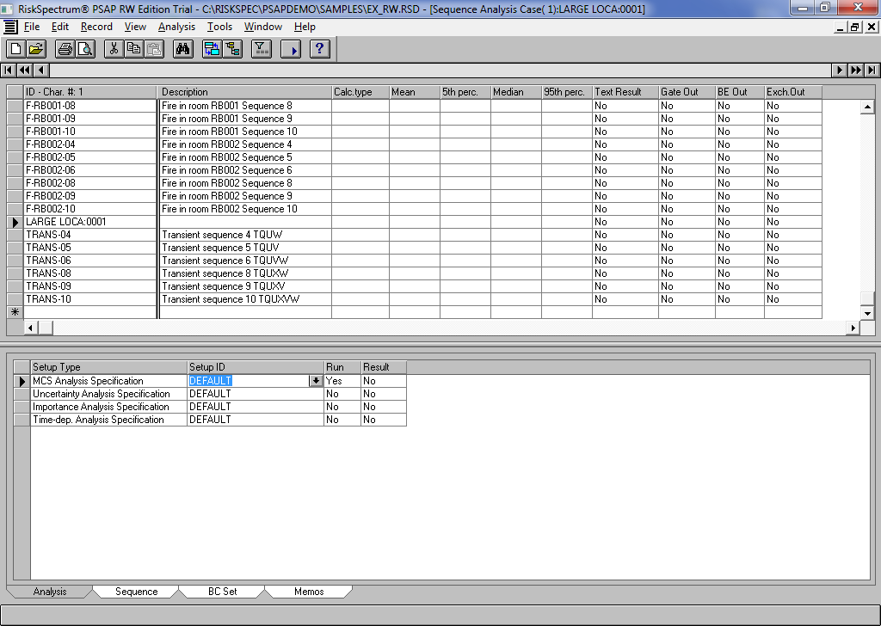Open Print Preview from the toolbar

pyautogui.click(x=85, y=49)
